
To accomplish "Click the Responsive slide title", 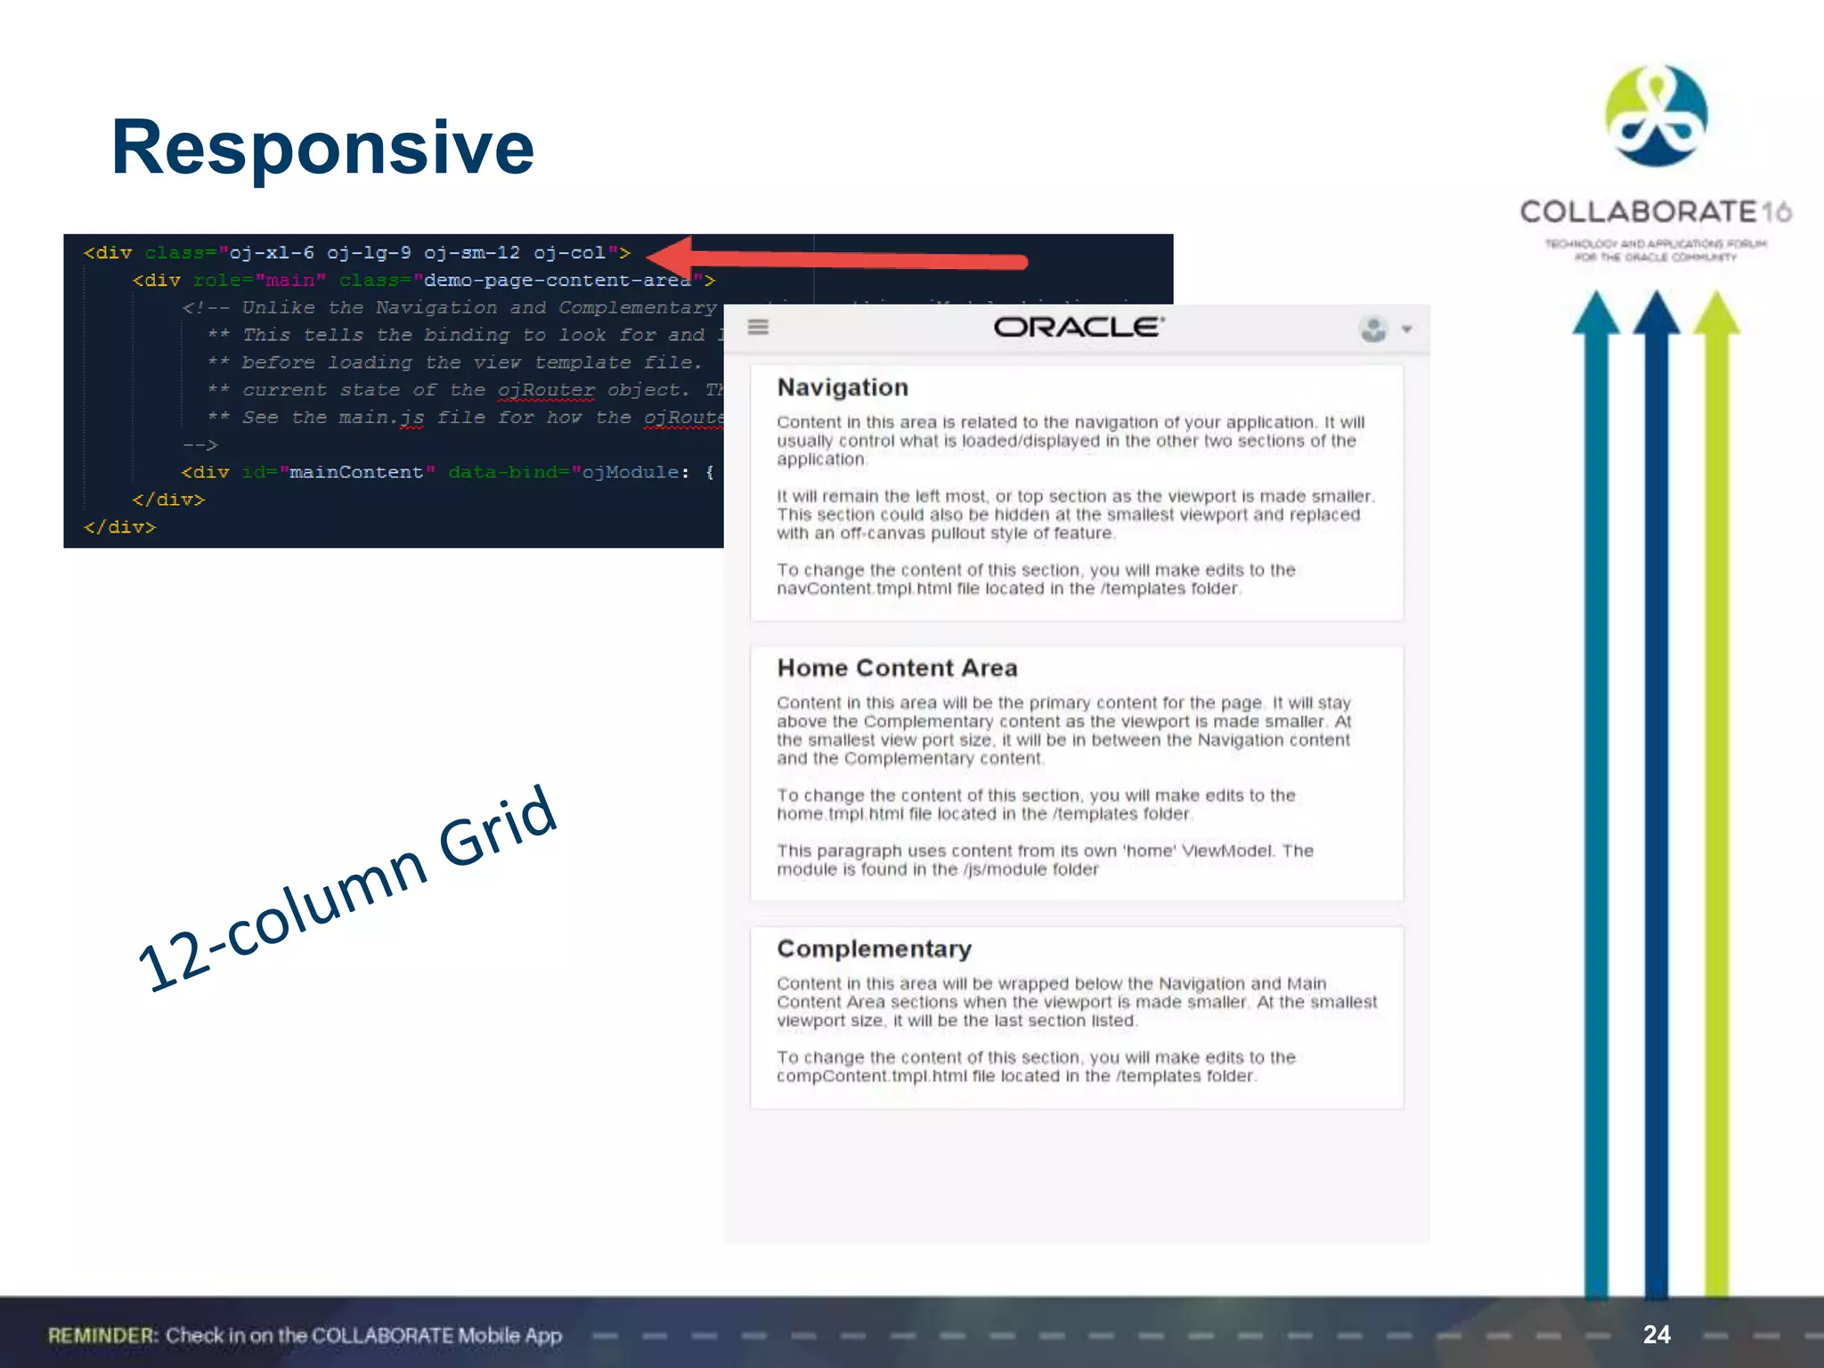I will pos(322,147).
